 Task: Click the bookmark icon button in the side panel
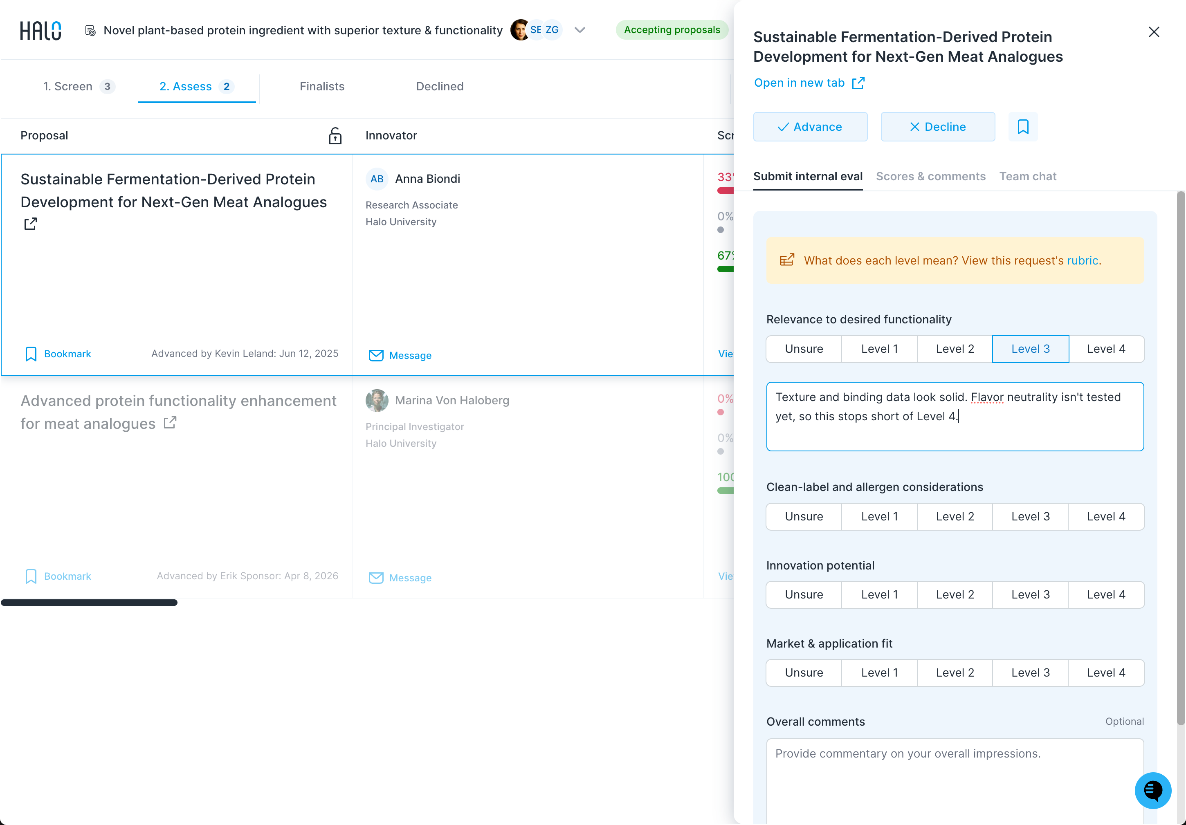pos(1023,126)
